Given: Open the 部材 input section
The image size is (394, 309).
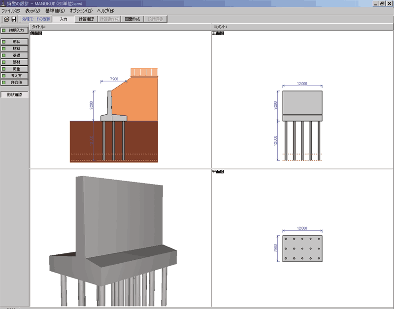Looking at the screenshot, I should (14, 62).
